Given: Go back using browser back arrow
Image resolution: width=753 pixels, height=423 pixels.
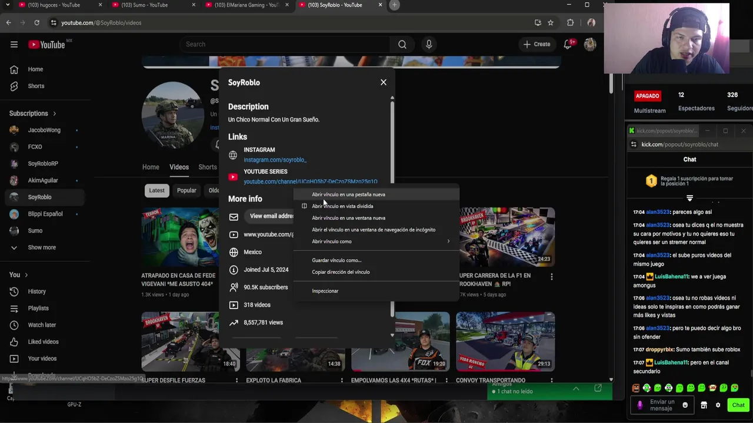Looking at the screenshot, I should tap(8, 22).
